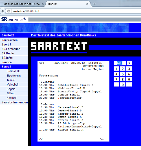141x150 pixels.
Task: Click keypad digit 0
Action: tap(123, 85)
